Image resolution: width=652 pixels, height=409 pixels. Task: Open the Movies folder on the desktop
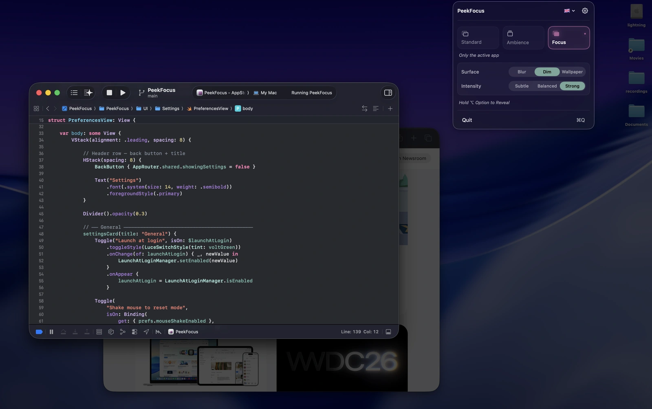click(636, 49)
